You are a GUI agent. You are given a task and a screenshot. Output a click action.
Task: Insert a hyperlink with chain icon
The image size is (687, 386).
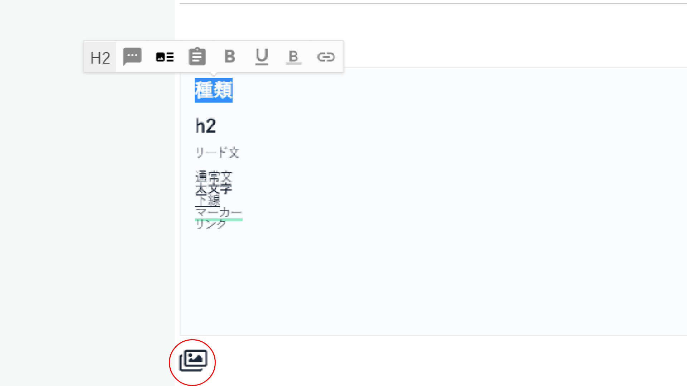326,56
